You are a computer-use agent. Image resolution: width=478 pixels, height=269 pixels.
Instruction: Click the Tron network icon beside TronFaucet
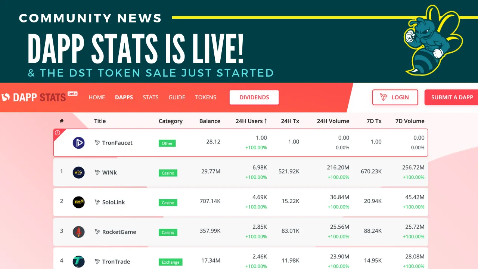(97, 143)
